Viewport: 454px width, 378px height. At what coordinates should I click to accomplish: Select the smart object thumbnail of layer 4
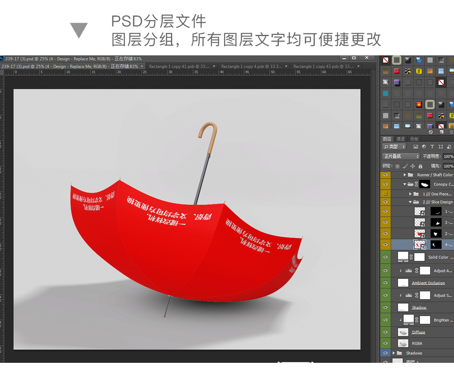click(420, 245)
